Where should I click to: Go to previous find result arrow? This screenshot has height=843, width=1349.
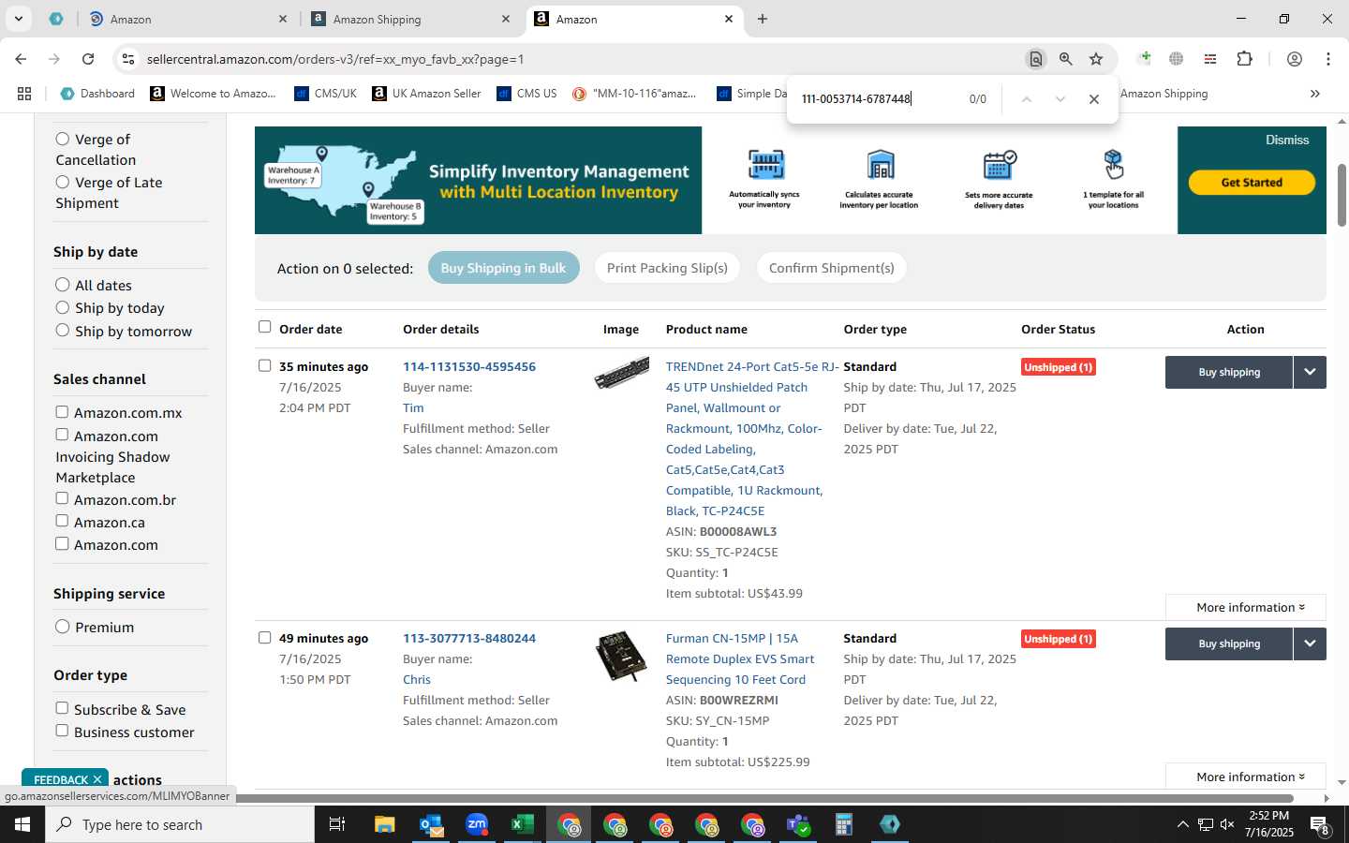coord(1026,99)
